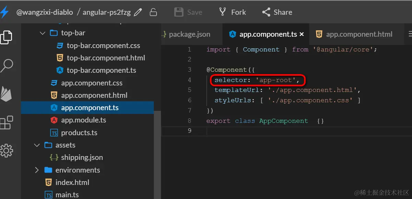Click the 'app-root' selector string

276,80
